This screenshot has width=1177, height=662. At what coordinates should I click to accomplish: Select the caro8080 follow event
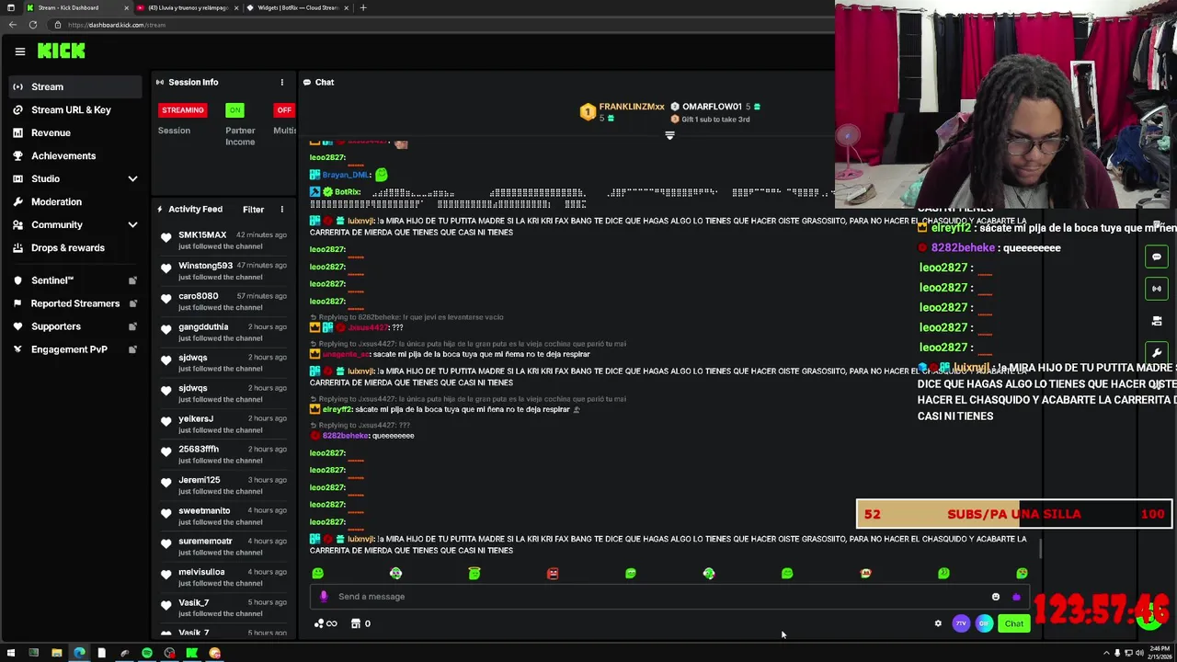coord(225,301)
